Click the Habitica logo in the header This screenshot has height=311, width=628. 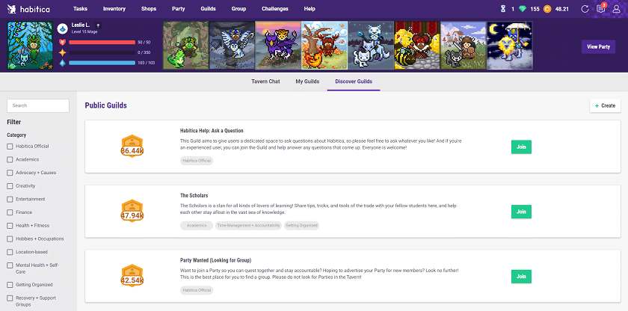(x=29, y=9)
